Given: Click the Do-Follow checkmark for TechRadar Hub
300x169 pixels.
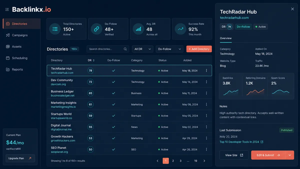Looking at the screenshot, I should 113,71.
